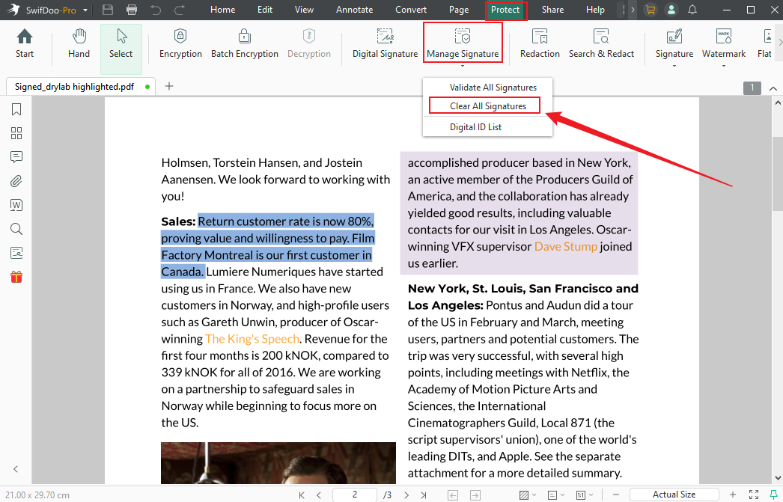
Task: Switch to the Convert ribbon tab
Action: click(411, 10)
